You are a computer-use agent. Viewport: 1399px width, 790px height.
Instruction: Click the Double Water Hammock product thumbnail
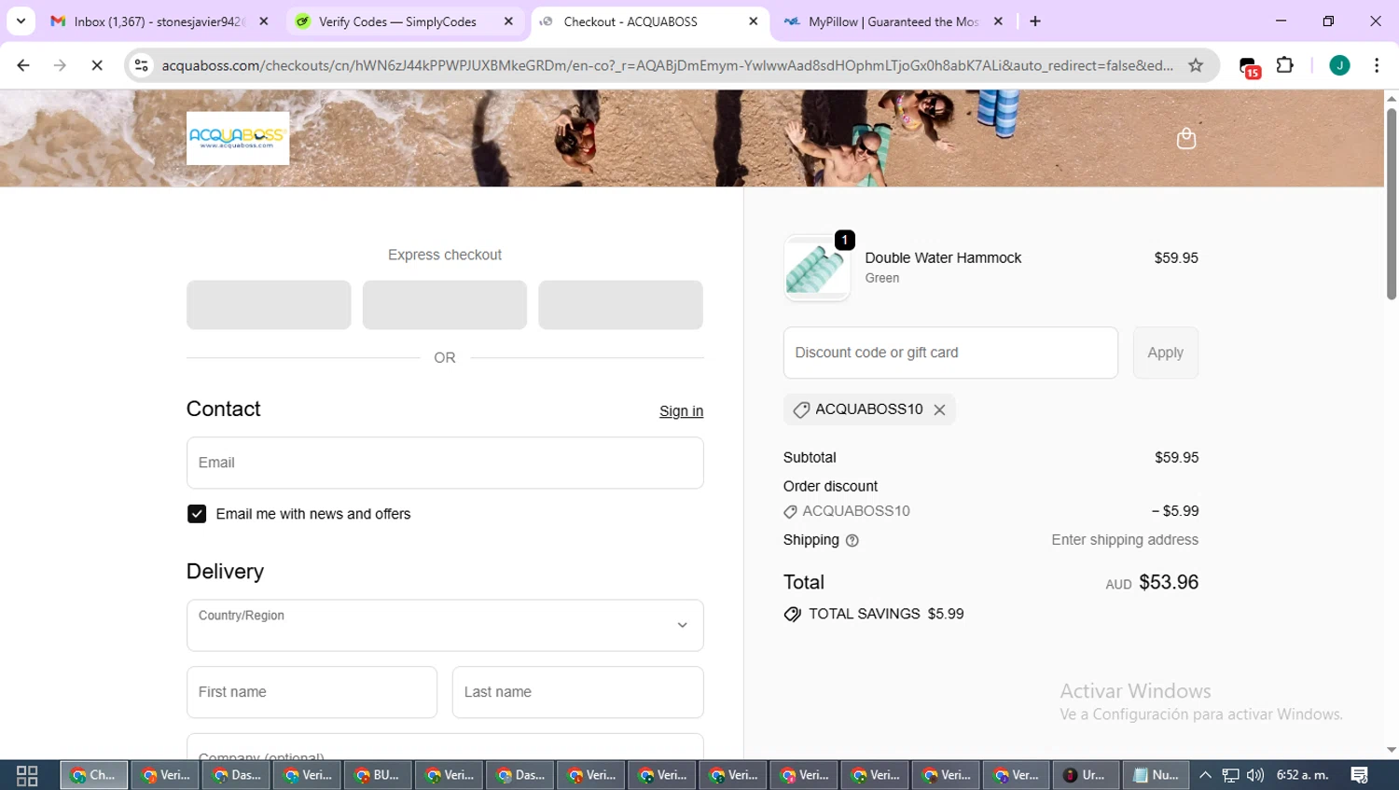point(817,268)
